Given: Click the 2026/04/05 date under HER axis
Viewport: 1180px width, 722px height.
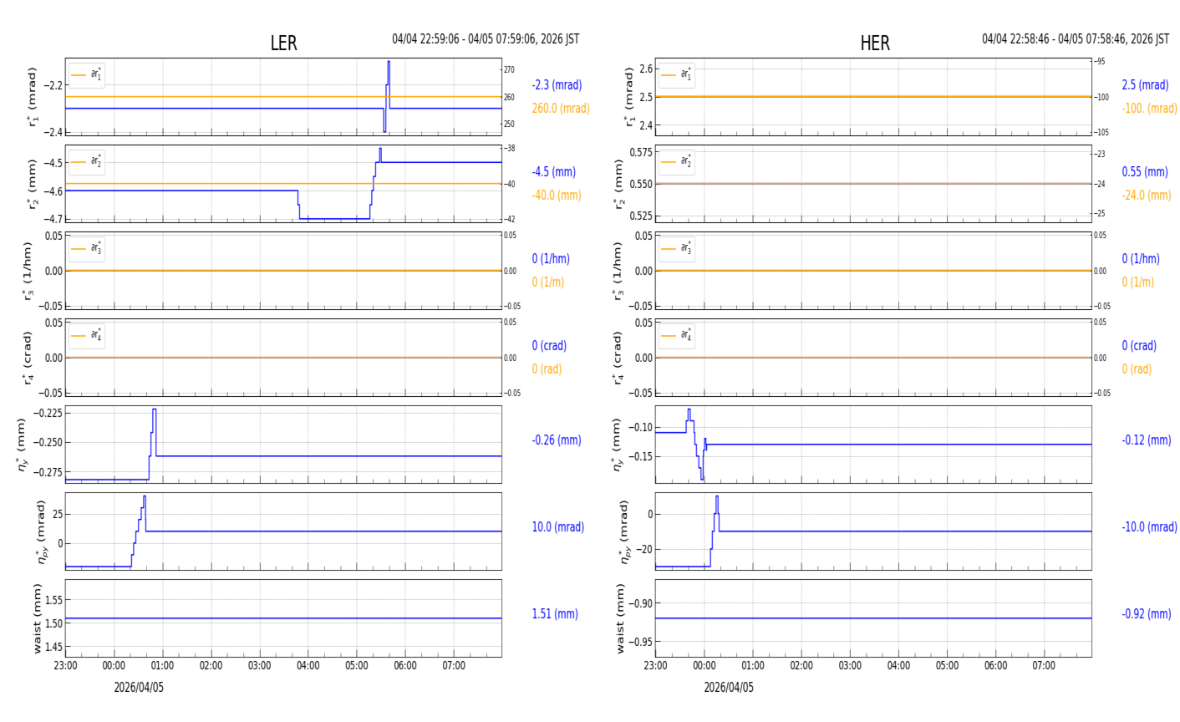Looking at the screenshot, I should [729, 688].
